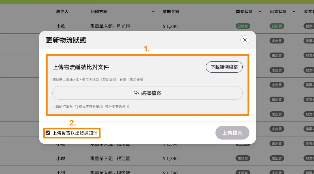Click the 未填寫 badge in 小琳's row
Image resolution: width=314 pixels, height=174 pixels.
click(243, 158)
